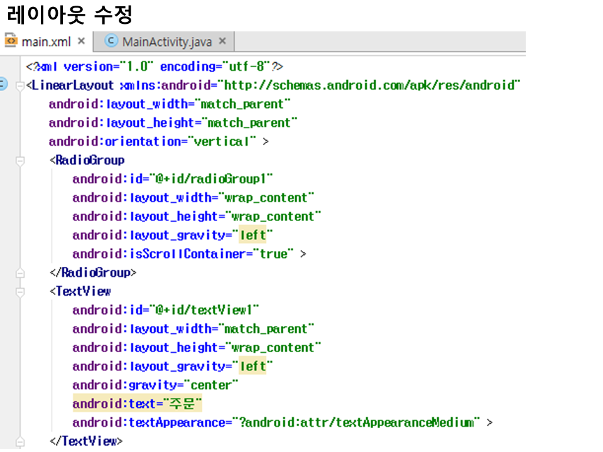
Task: Click the XML file icon on main.xml tab
Action: [x=11, y=41]
